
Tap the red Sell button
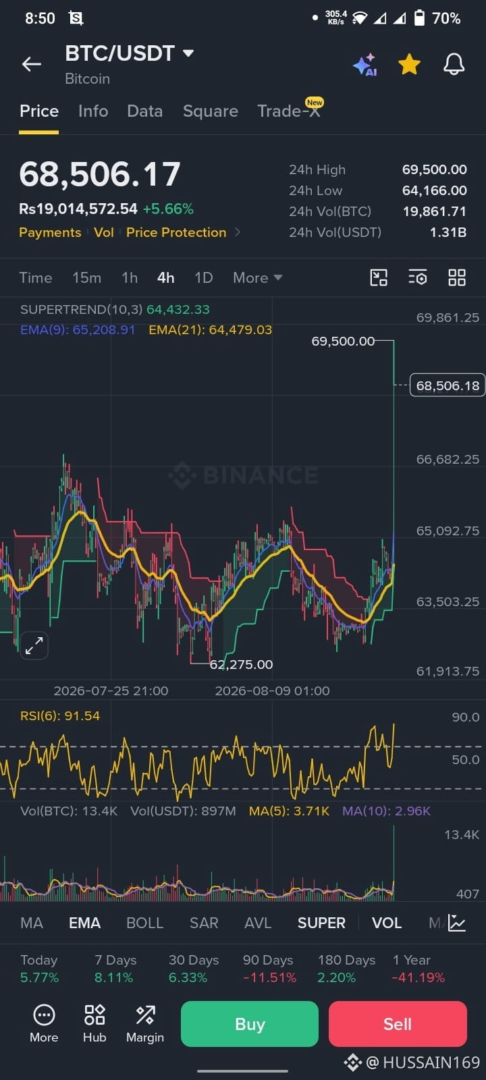[398, 1024]
